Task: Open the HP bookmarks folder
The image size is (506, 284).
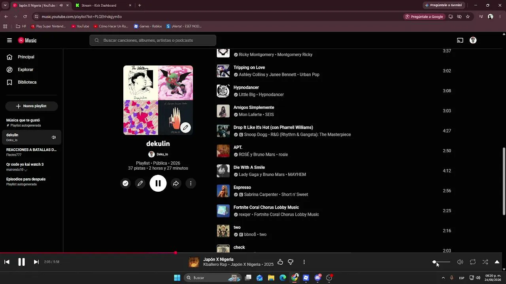Action: pos(21,26)
